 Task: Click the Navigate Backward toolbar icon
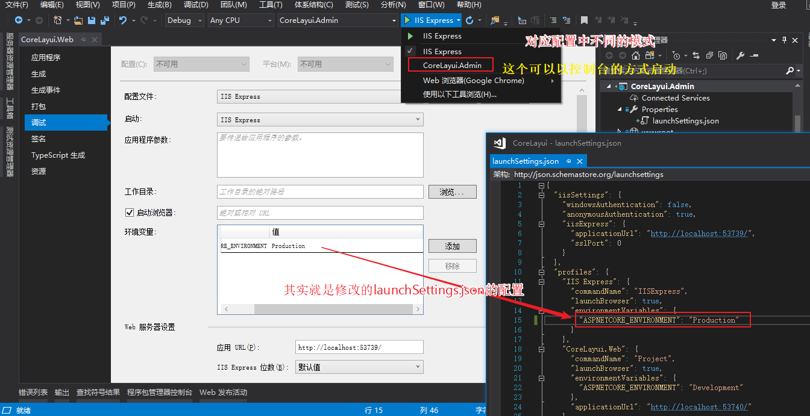click(19, 20)
